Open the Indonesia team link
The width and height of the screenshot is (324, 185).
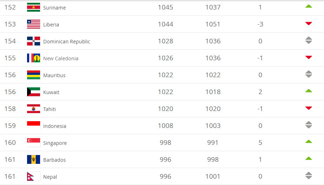(x=54, y=126)
